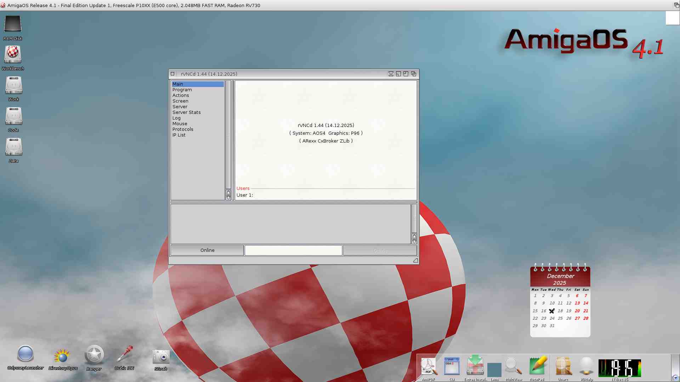Image resolution: width=680 pixels, height=382 pixels.
Task: Open the Cubic IDE icon
Action: [124, 354]
